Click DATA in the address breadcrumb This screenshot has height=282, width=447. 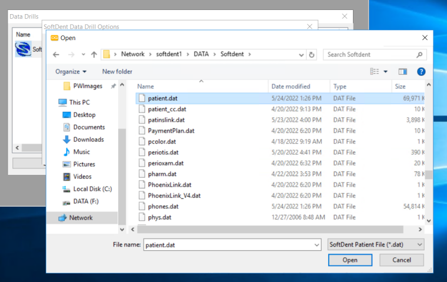[201, 54]
